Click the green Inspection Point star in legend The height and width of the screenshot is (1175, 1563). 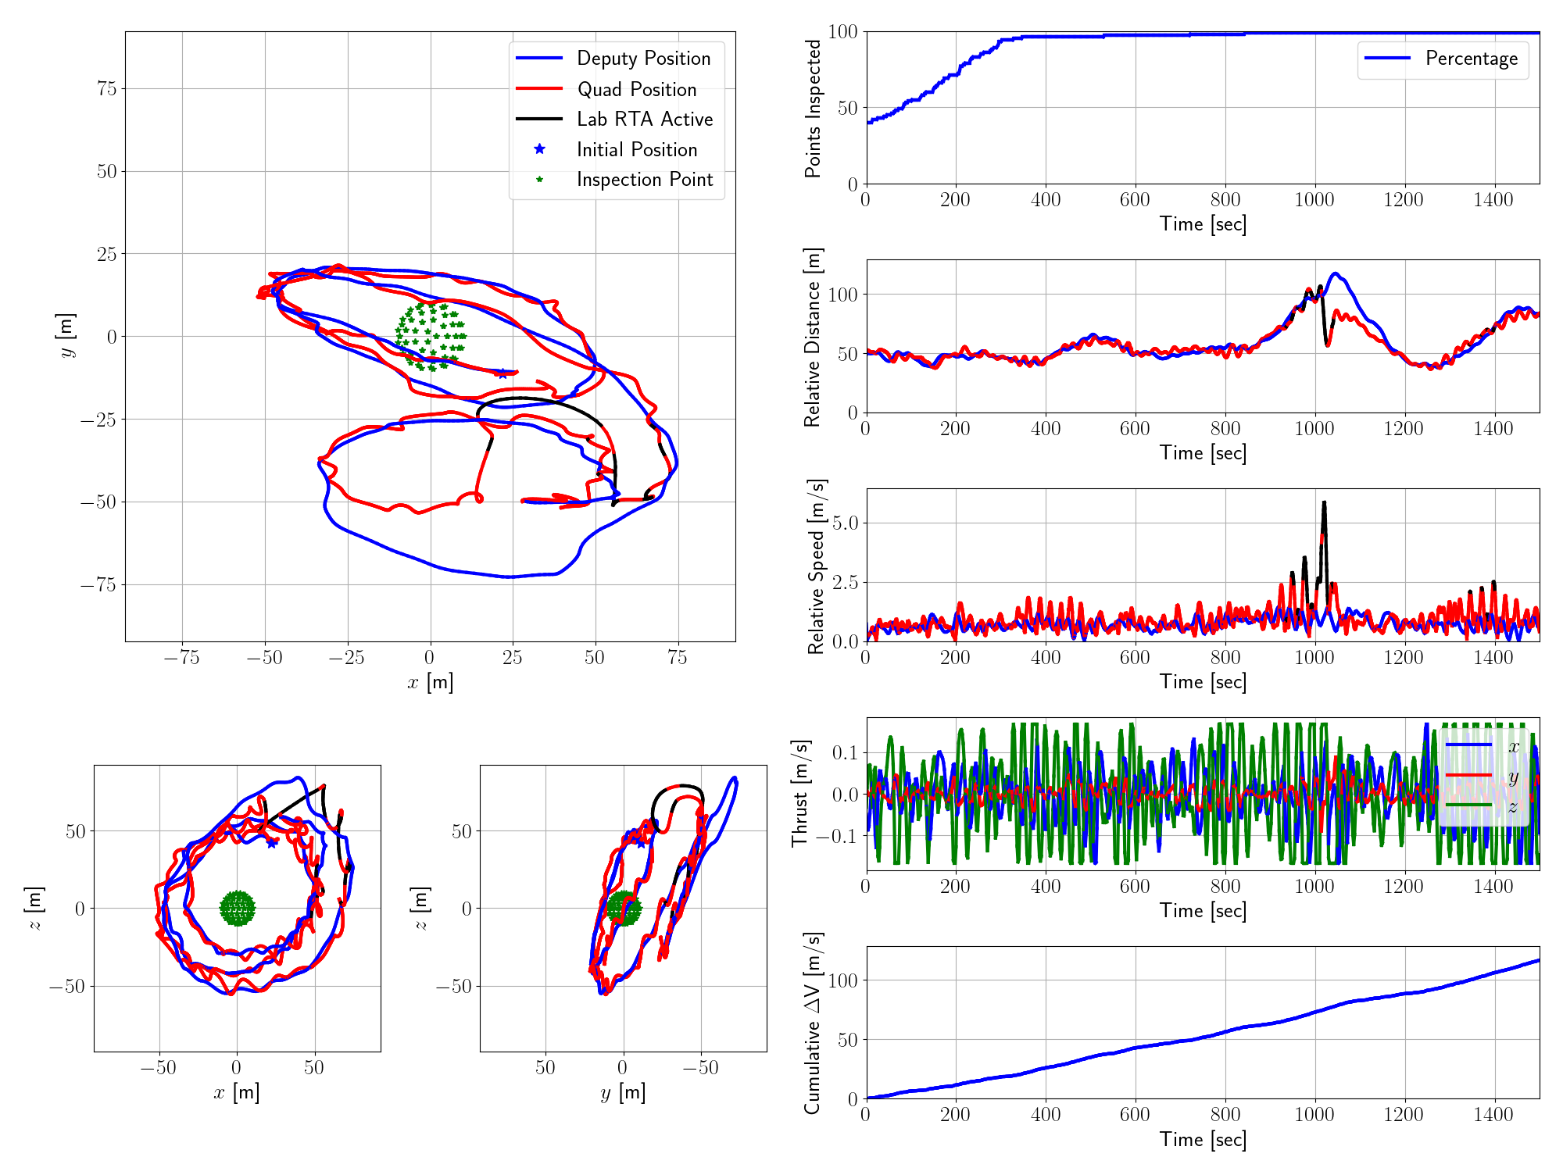(x=539, y=180)
